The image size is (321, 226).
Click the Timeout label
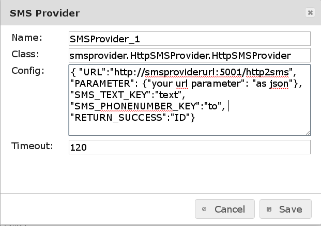click(x=32, y=146)
